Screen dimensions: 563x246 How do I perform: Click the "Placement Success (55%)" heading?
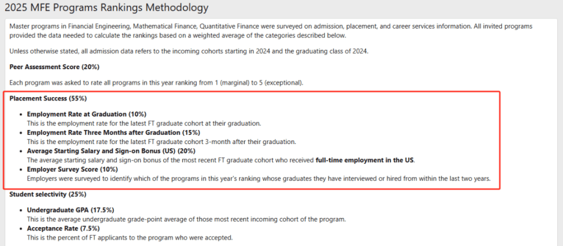pyautogui.click(x=48, y=98)
